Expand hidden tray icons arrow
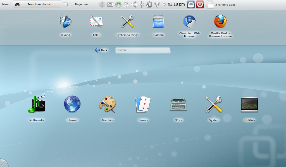The height and width of the screenshot is (167, 286). pyautogui.click(x=164, y=4)
